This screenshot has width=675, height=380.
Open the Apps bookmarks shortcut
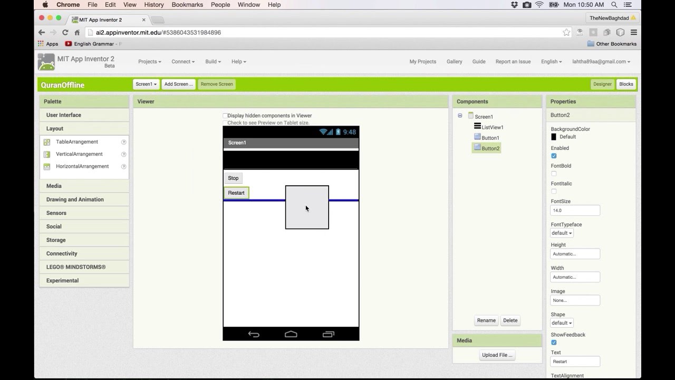click(x=48, y=44)
